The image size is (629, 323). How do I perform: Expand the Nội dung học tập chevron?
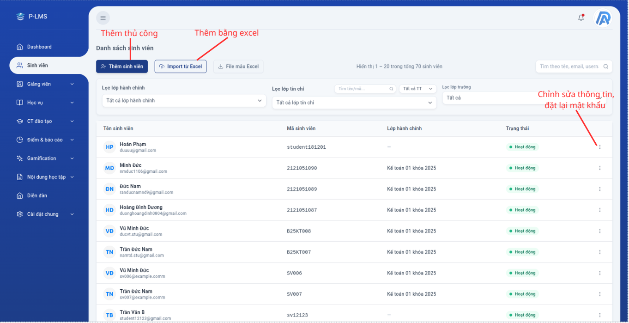[72, 177]
